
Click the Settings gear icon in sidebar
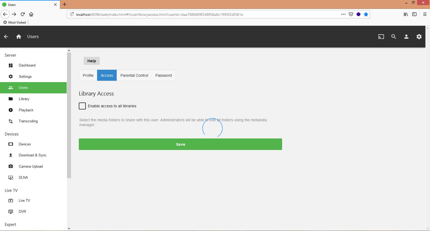tap(11, 76)
